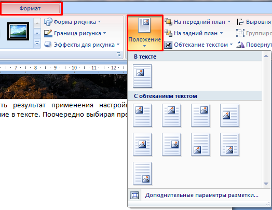Select top-left position with text wrapping
Screen dimensions: 272x210
coord(142,116)
